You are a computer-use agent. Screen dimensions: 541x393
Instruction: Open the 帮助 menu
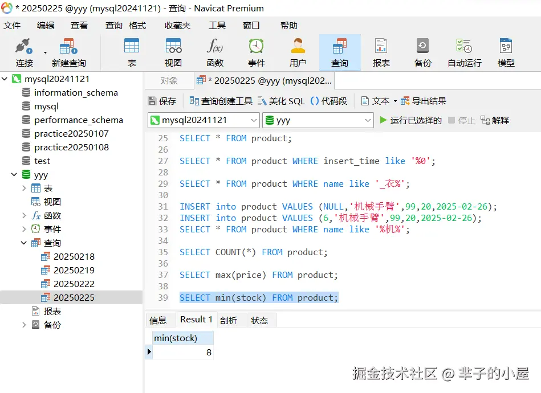(289, 26)
